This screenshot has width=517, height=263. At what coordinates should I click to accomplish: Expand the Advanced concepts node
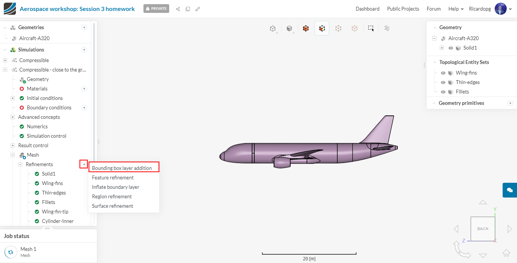coord(12,117)
